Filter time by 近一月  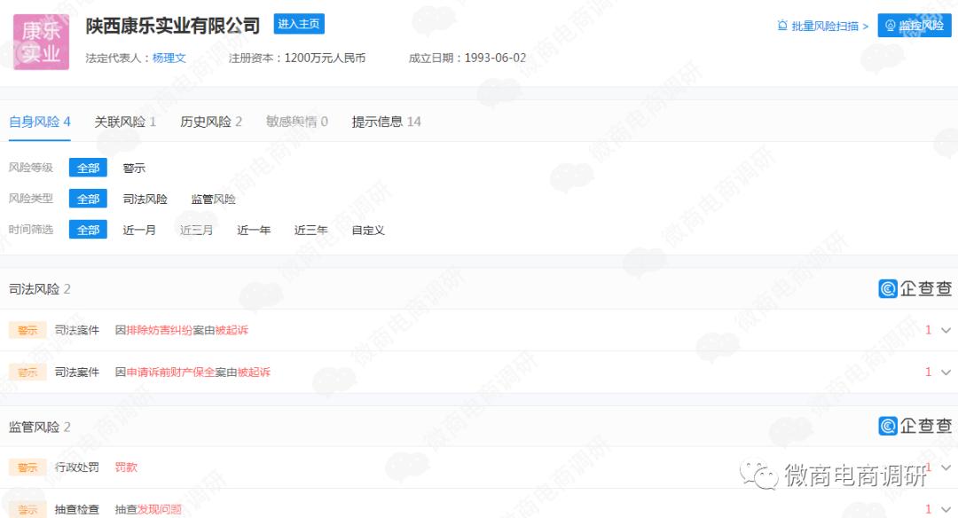[139, 231]
